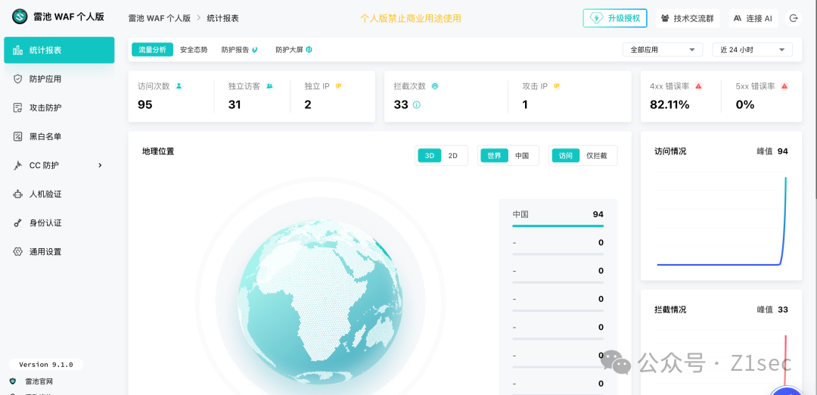Click the people icon on 技术交流群
This screenshot has width=817, height=395.
(x=665, y=18)
